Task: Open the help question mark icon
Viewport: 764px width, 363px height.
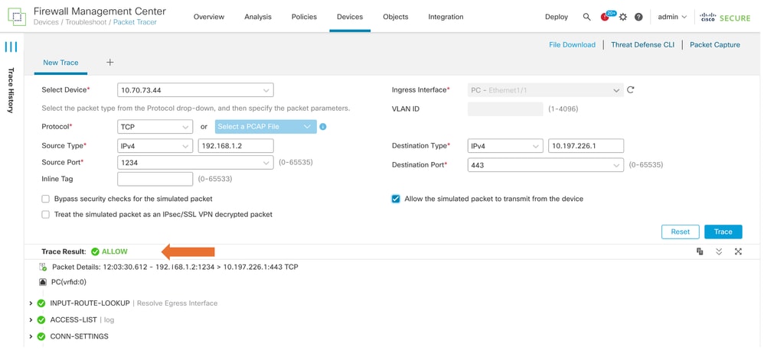Action: [638, 17]
